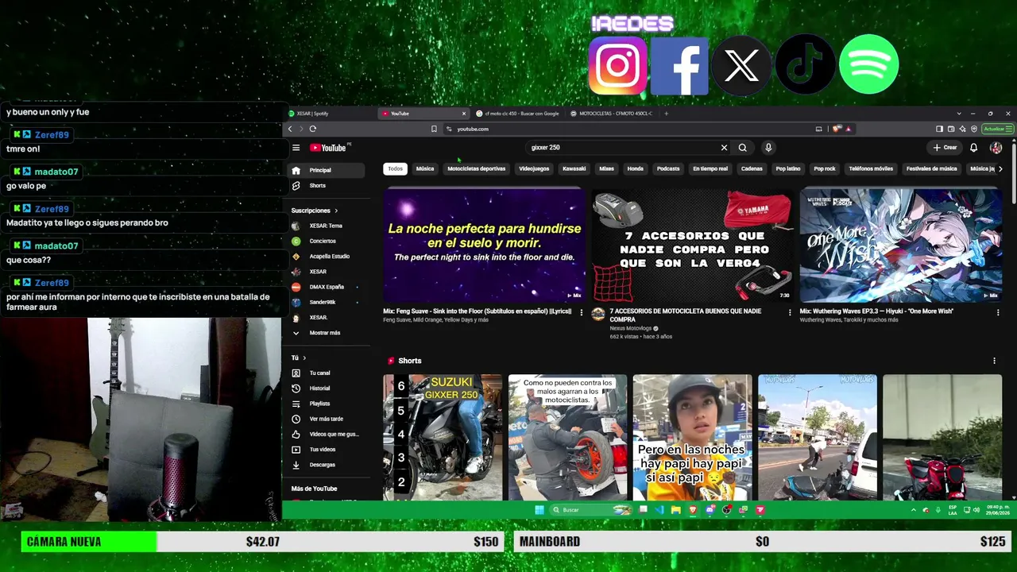Open the DMAX España subscription channel

click(327, 287)
